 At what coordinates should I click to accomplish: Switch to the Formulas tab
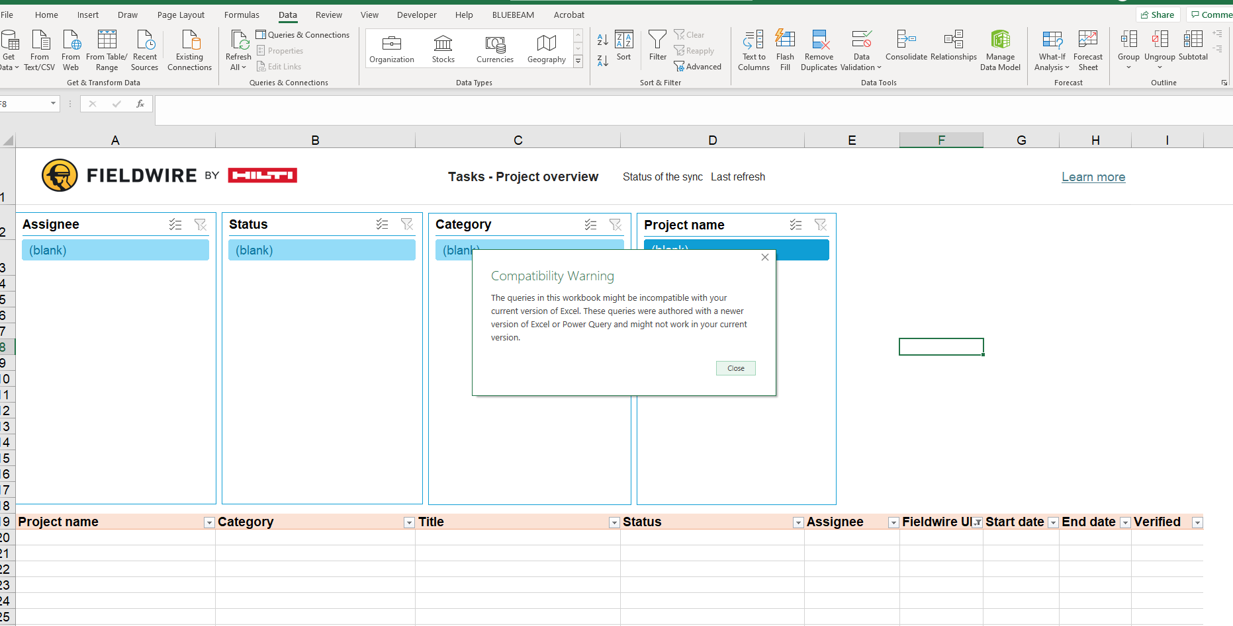pyautogui.click(x=242, y=15)
